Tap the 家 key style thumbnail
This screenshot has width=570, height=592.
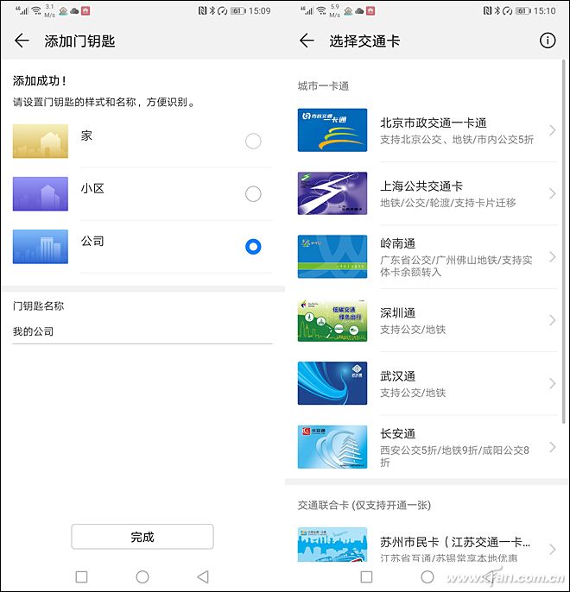(x=41, y=141)
